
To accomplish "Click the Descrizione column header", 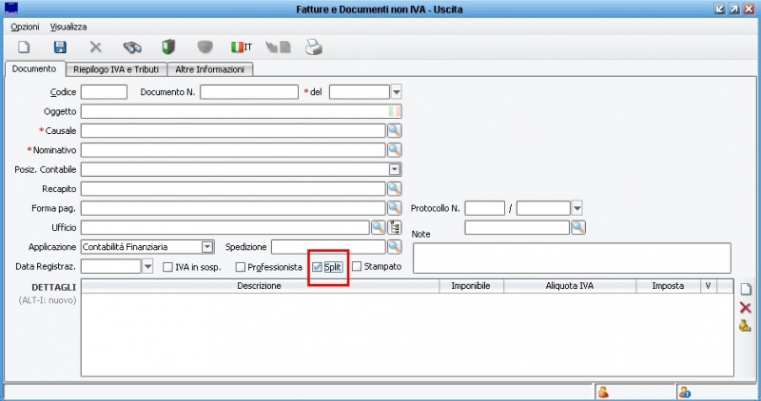I will pyautogui.click(x=259, y=286).
